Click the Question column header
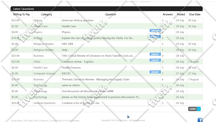Viewport: 216px width, 122px height. (111, 14)
